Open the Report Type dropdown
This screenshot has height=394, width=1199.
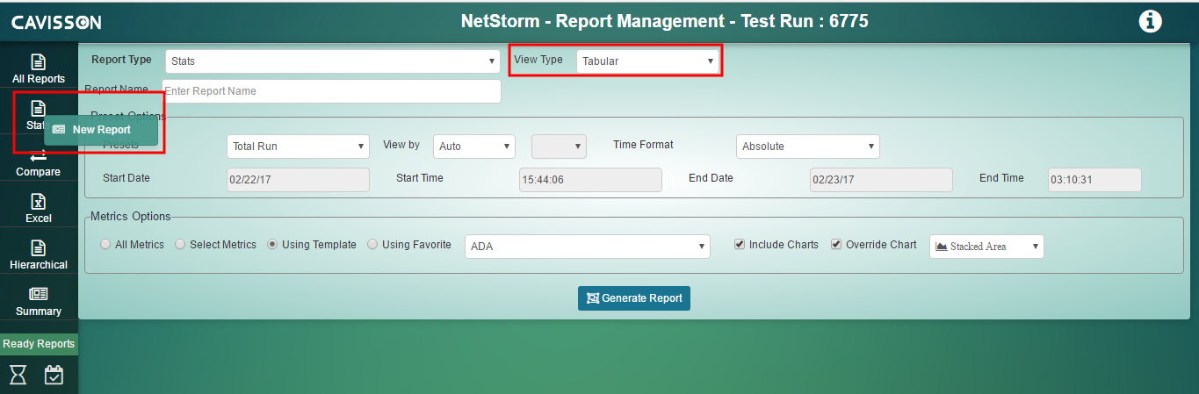(x=333, y=61)
